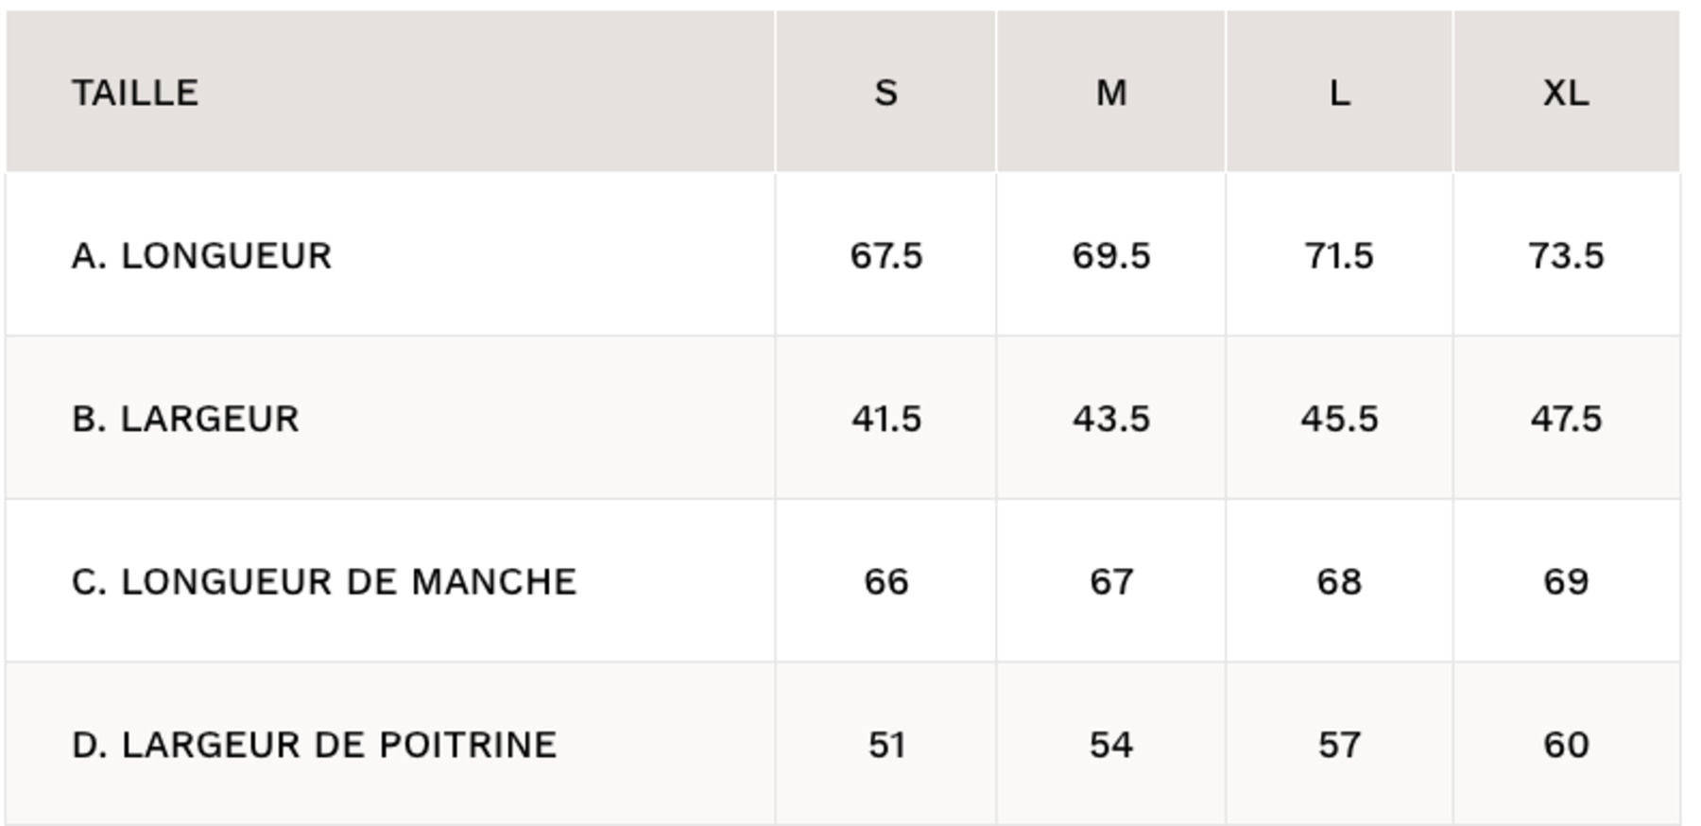Viewport: 1701px width, 826px height.
Task: Click the TAILLE header cell
Action: pos(135,93)
